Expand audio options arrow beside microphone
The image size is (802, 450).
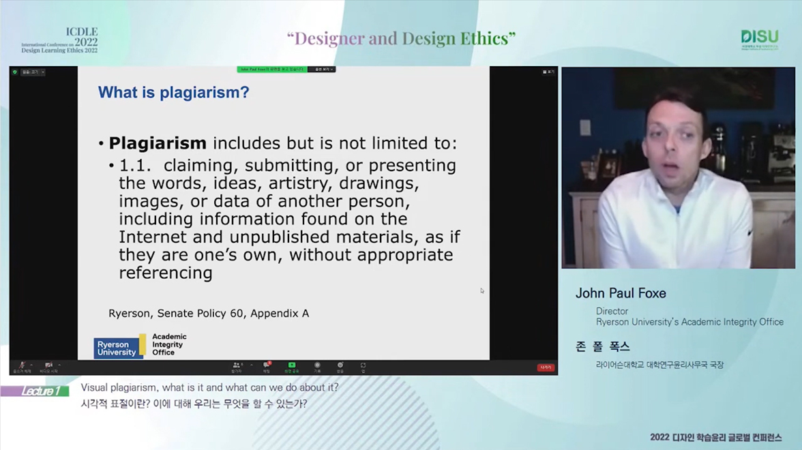pyautogui.click(x=31, y=365)
